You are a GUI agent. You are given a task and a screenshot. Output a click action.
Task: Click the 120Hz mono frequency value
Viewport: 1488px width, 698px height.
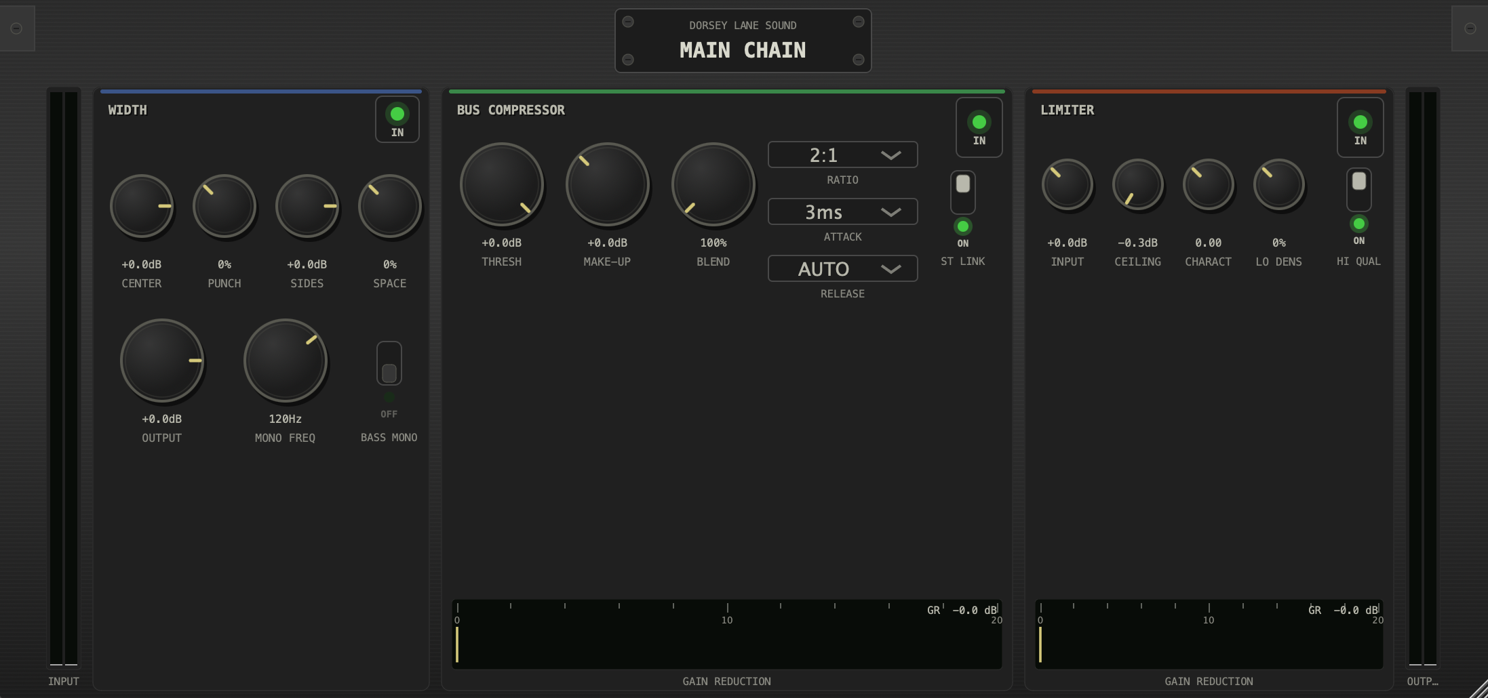click(x=286, y=419)
